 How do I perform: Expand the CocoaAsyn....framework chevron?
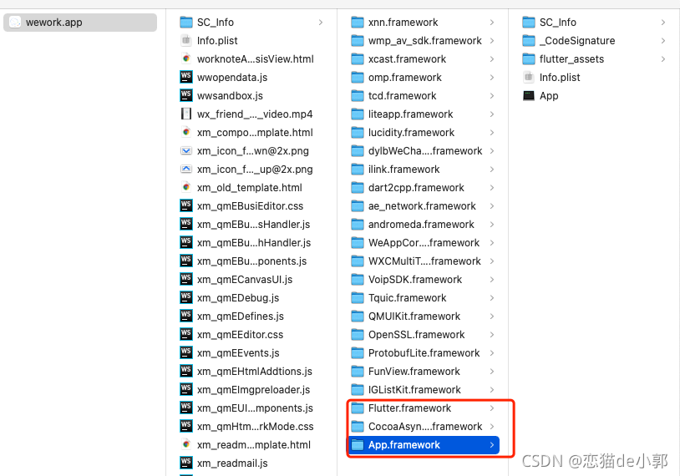[492, 426]
